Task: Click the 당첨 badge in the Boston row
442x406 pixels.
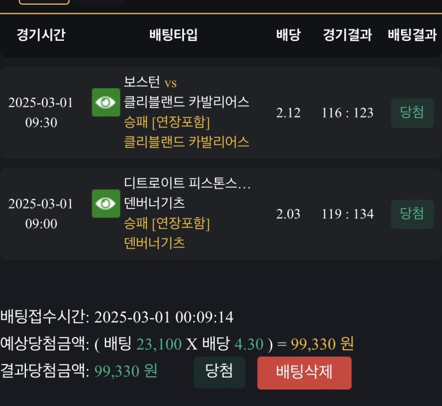Action: [x=412, y=113]
